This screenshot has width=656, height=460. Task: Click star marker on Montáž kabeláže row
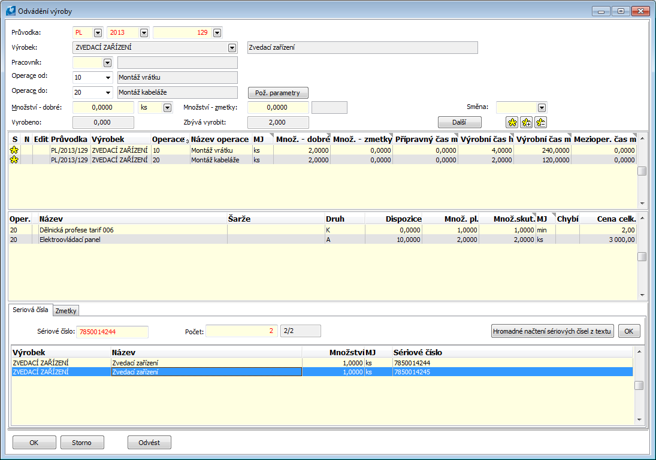click(13, 160)
